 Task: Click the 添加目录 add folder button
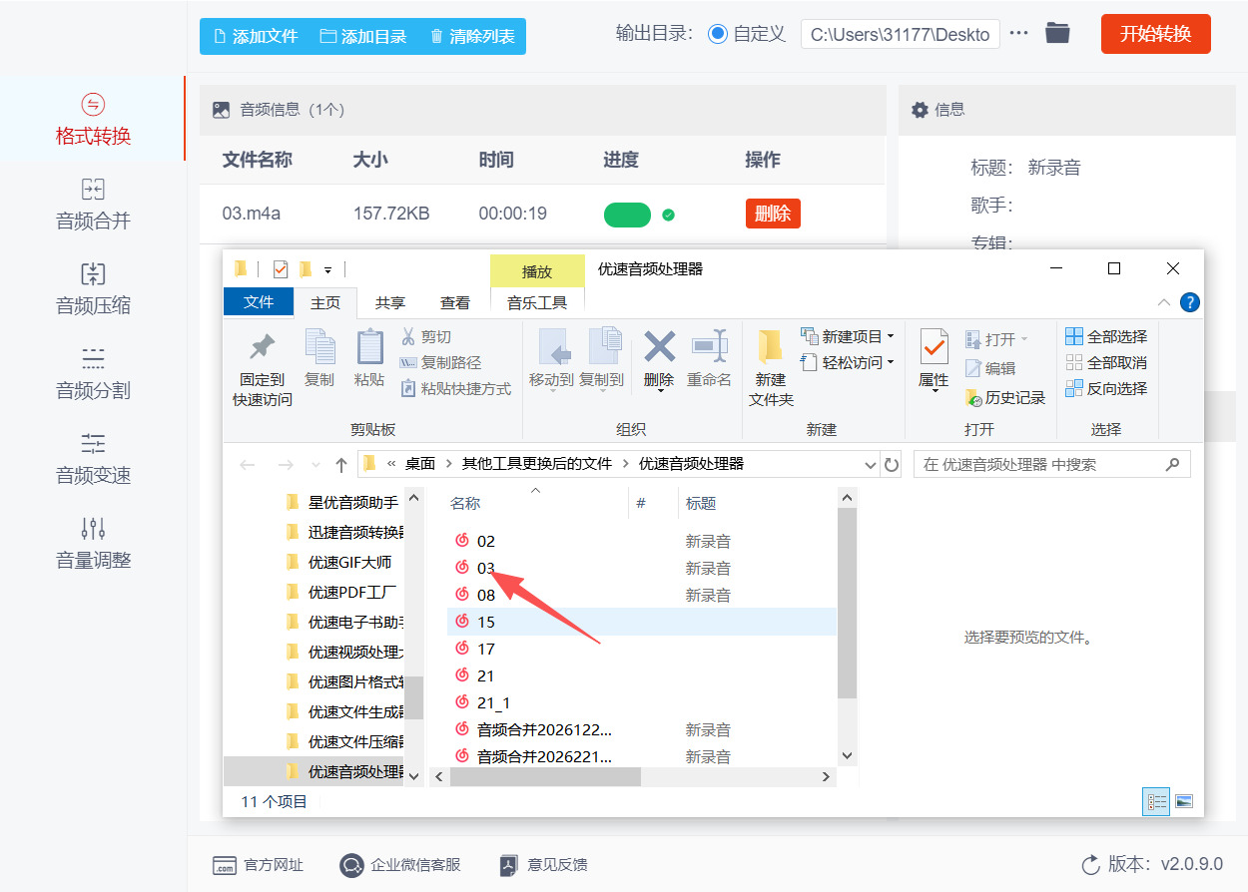(363, 36)
